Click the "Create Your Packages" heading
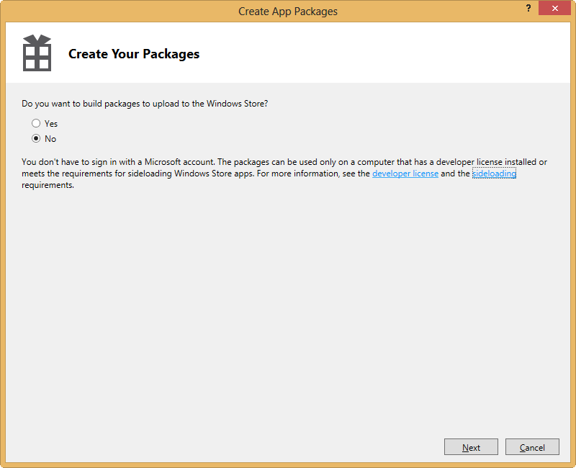This screenshot has height=468, width=576. point(134,54)
